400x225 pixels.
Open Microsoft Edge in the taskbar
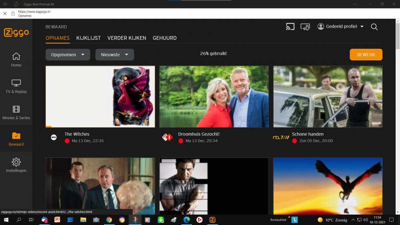186,220
